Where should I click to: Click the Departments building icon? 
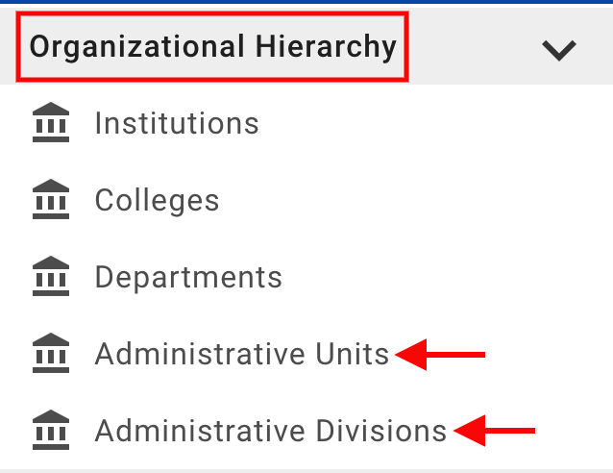point(51,278)
